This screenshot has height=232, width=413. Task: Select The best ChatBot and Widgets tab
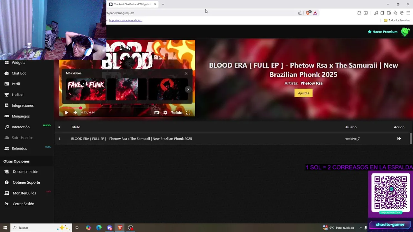coord(132,4)
